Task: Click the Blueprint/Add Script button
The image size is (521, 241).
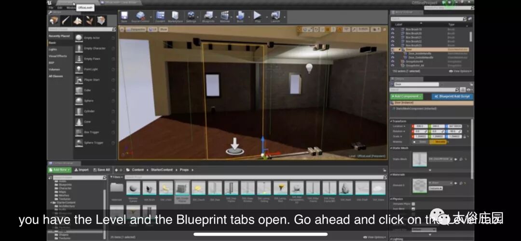Action: point(452,96)
